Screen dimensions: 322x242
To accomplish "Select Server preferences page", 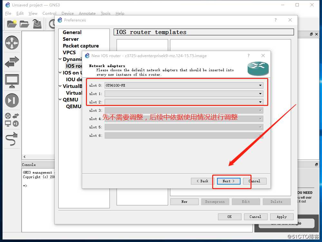I will [71, 39].
